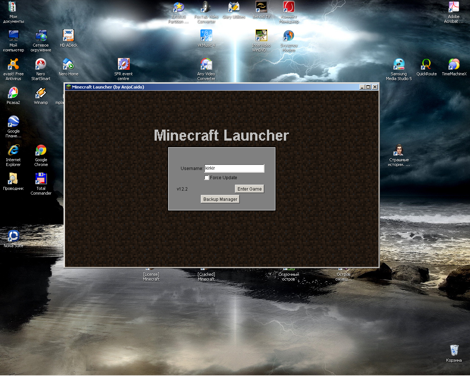Open Страшные истории desktop icon

[399, 155]
